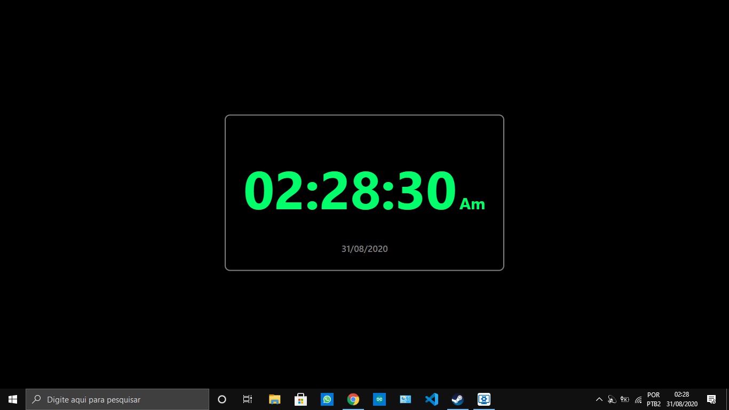Open WhatsApp from the taskbar

327,399
